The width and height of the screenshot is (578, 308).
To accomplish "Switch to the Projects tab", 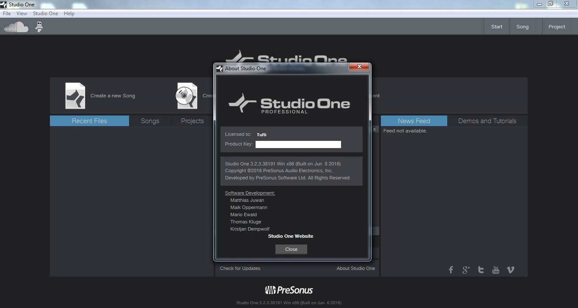I will point(193,121).
